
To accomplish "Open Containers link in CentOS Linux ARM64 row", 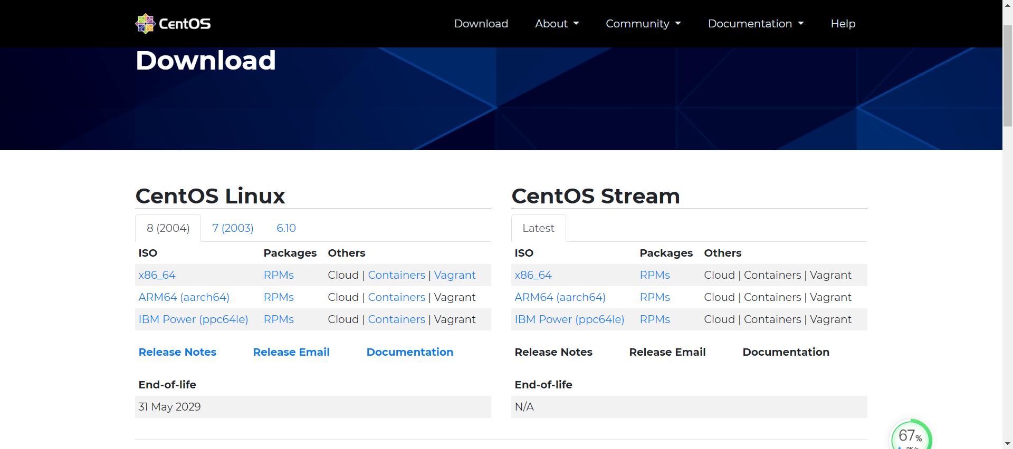I will point(396,297).
